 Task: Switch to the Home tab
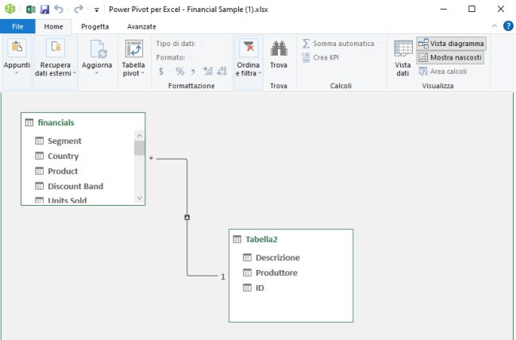[x=53, y=26]
